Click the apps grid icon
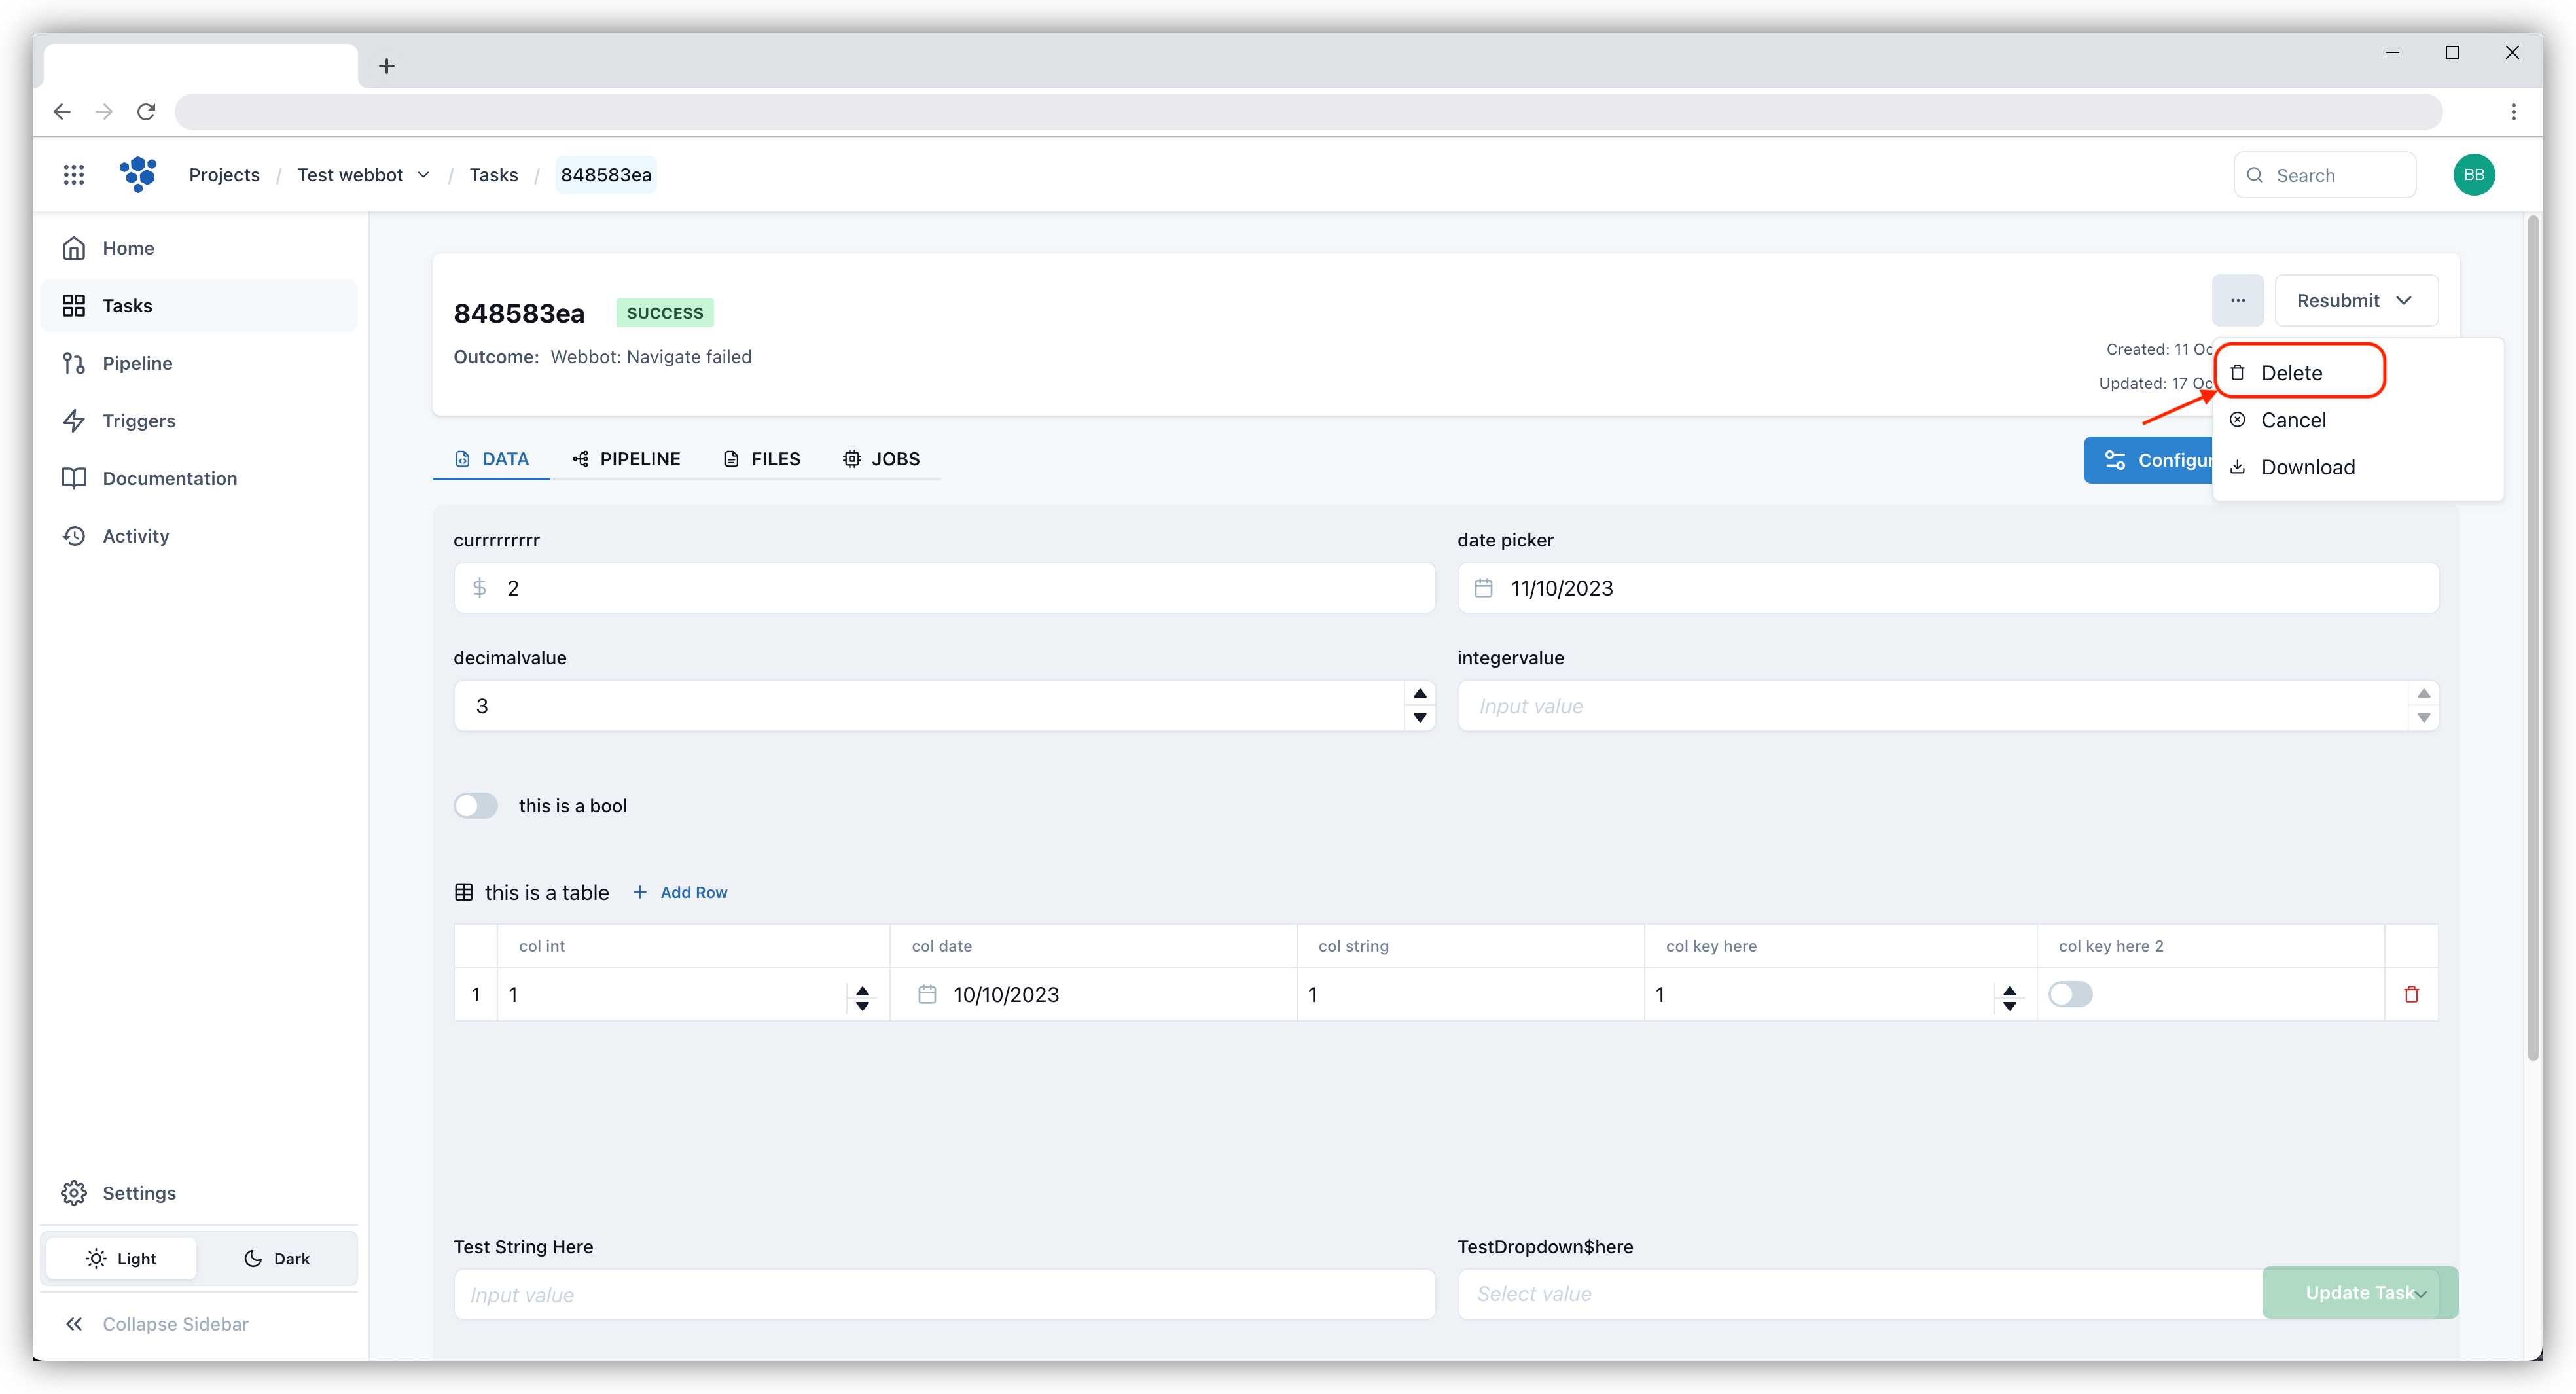The width and height of the screenshot is (2576, 1394). [x=74, y=175]
